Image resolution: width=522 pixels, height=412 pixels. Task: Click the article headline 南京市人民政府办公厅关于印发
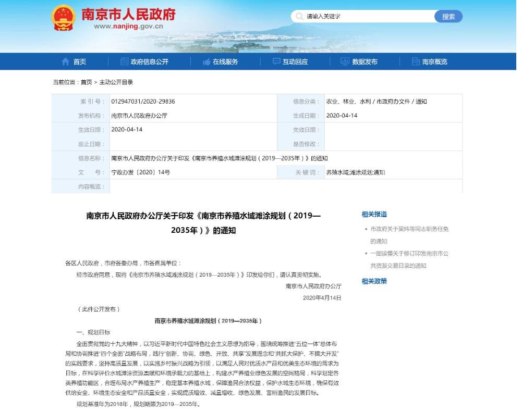click(203, 223)
